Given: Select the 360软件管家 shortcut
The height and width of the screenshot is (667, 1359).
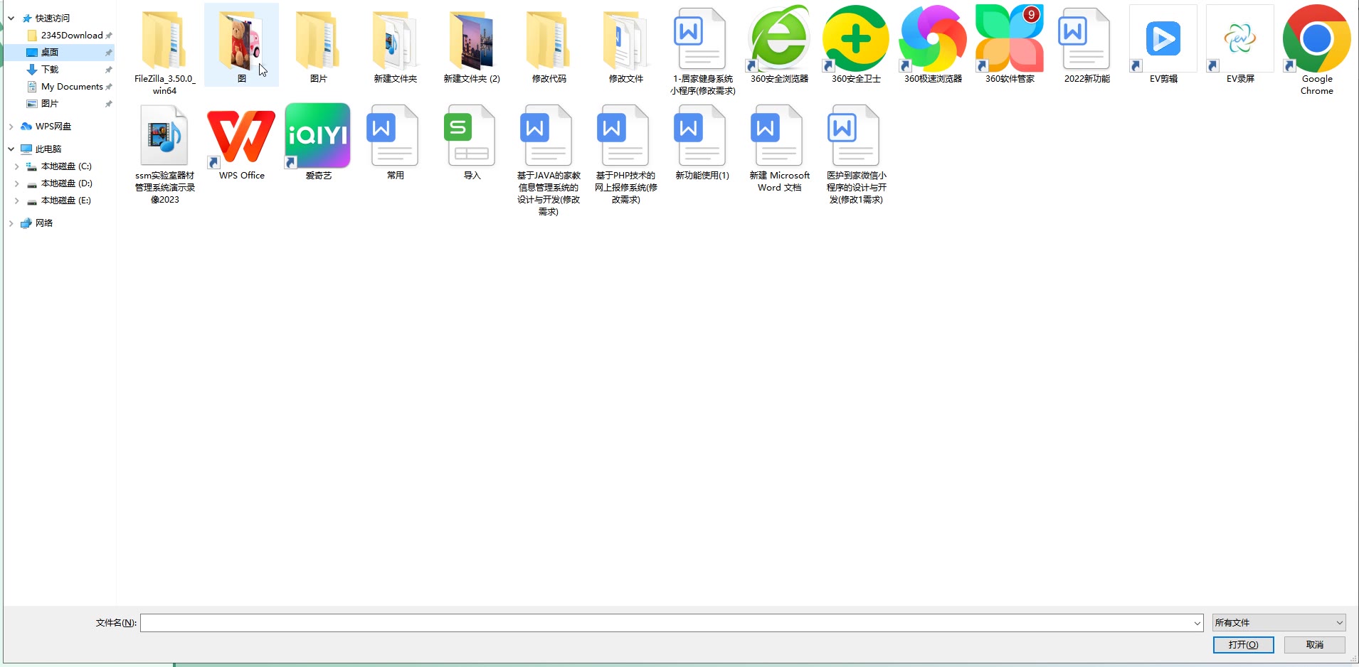Looking at the screenshot, I should click(1010, 45).
